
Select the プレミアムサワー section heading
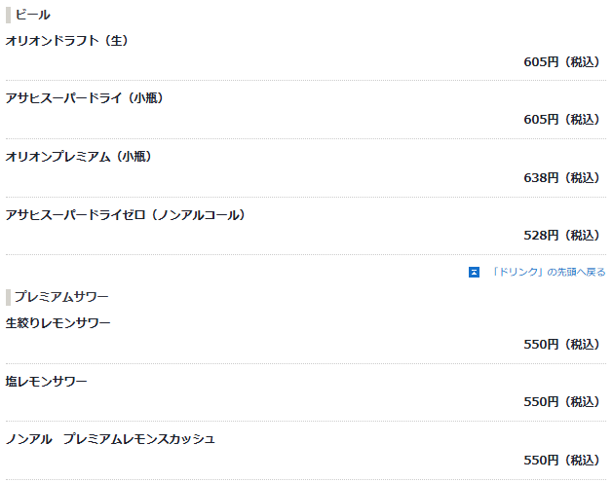[x=61, y=297]
